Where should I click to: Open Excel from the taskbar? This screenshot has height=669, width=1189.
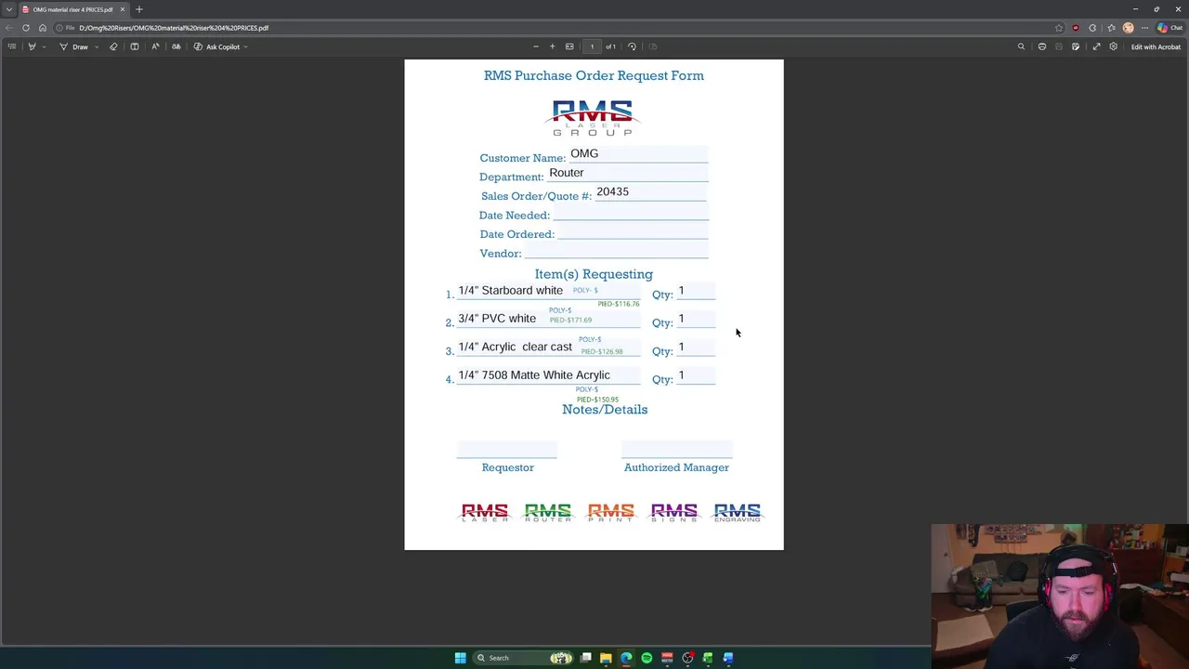point(708,658)
